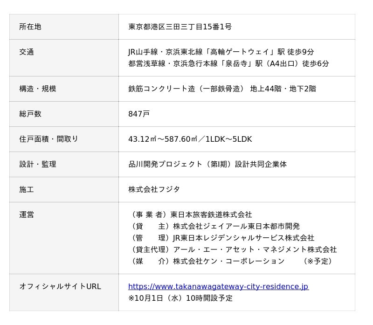Click the 施工 row label
The width and height of the screenshot is (373, 325).
(27, 189)
